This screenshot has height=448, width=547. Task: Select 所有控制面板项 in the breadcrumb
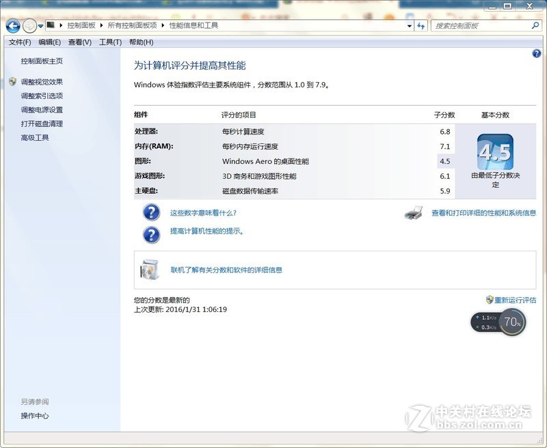[x=132, y=25]
